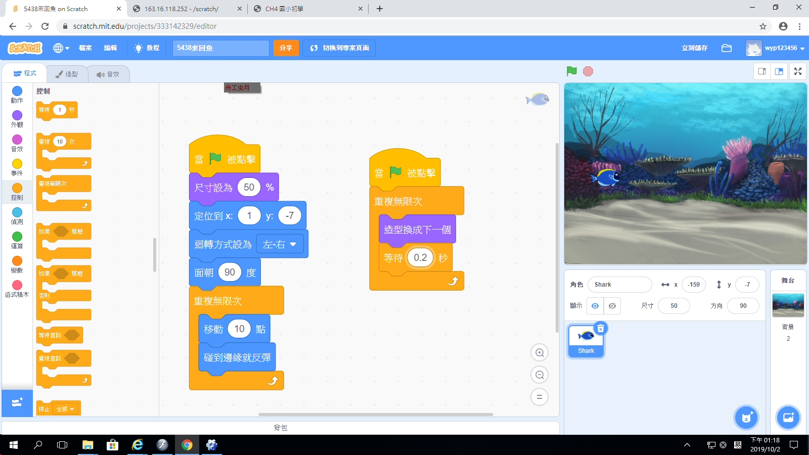Open the Scratch logo home link
This screenshot has width=809, height=455.
(x=25, y=48)
